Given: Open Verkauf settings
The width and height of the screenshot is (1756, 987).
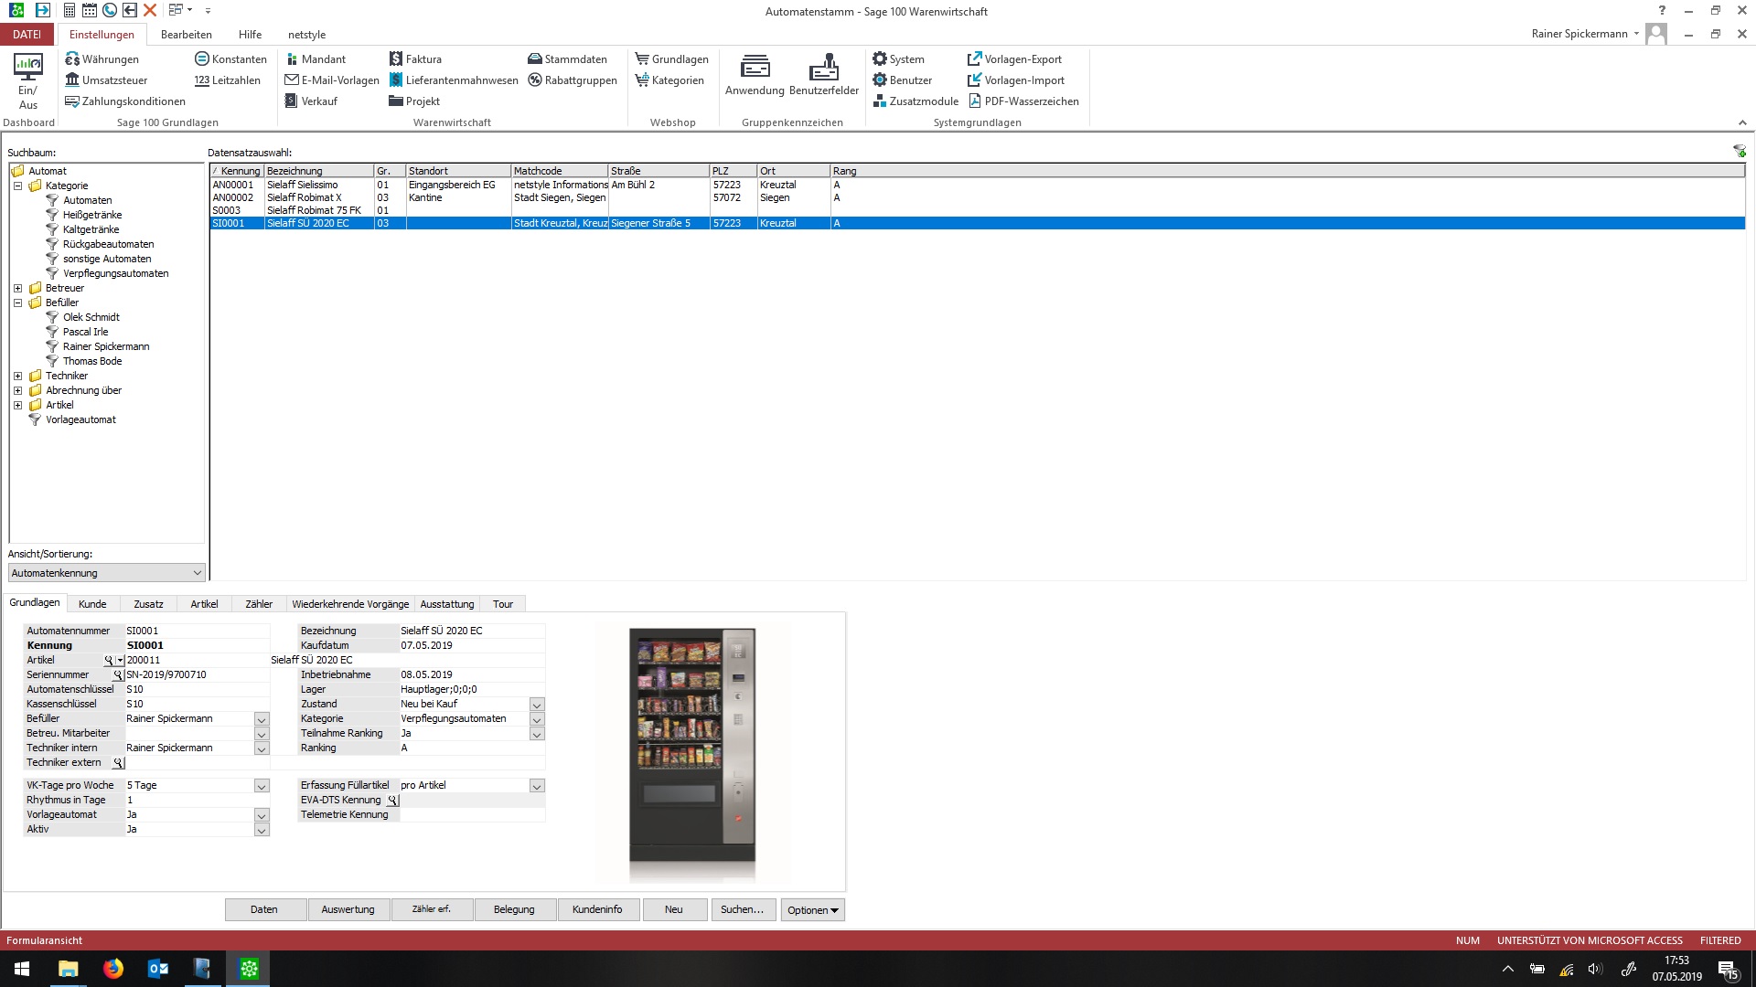Looking at the screenshot, I should pos(311,101).
